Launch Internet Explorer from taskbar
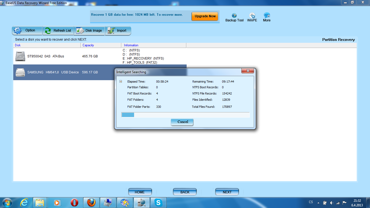 pyautogui.click(x=24, y=203)
